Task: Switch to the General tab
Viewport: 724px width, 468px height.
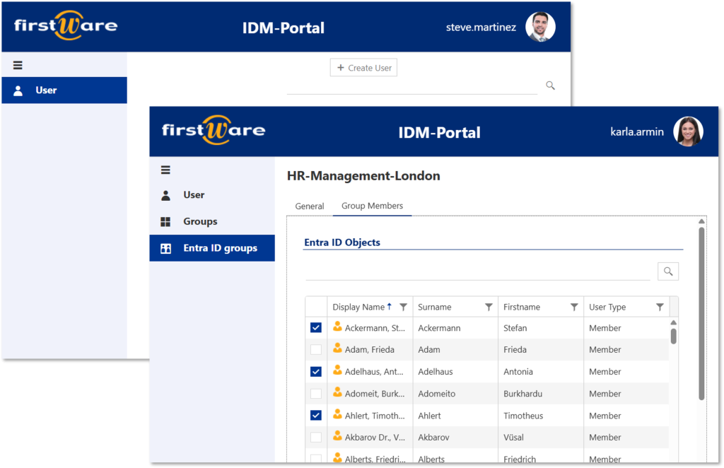Action: 310,206
